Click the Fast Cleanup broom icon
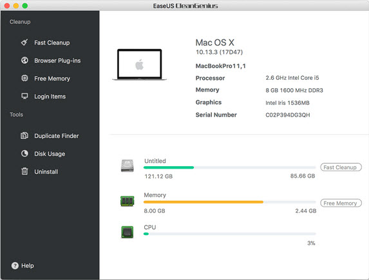 click(x=24, y=42)
